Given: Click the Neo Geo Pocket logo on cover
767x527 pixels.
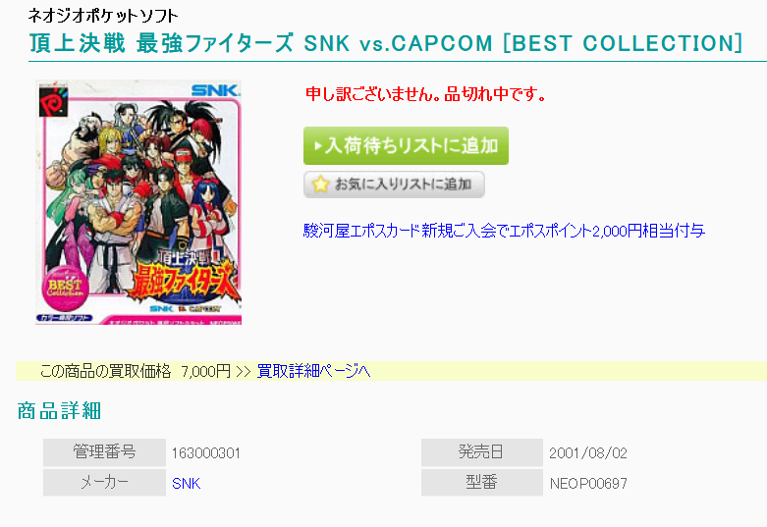Looking at the screenshot, I should pyautogui.click(x=53, y=100).
